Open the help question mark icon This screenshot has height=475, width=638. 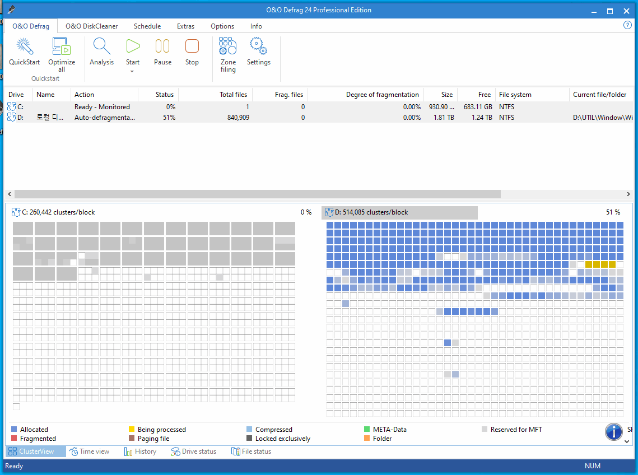[x=627, y=25]
